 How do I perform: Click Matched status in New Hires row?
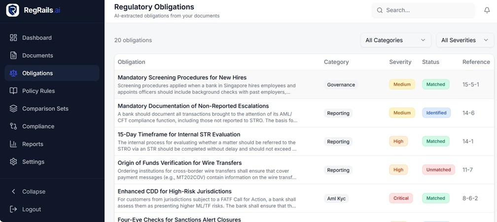(435, 85)
